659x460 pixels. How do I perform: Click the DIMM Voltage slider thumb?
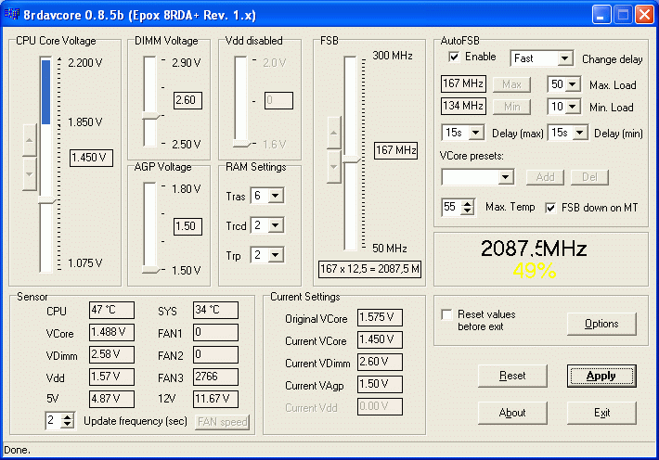coord(151,116)
